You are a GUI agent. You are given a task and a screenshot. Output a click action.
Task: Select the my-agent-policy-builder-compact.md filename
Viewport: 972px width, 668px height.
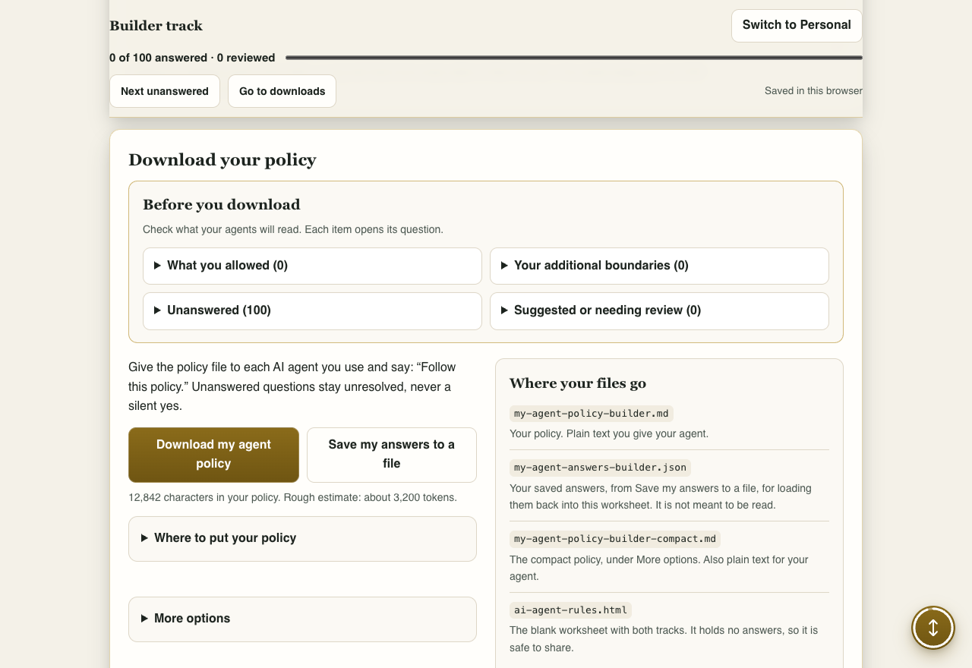tap(615, 539)
